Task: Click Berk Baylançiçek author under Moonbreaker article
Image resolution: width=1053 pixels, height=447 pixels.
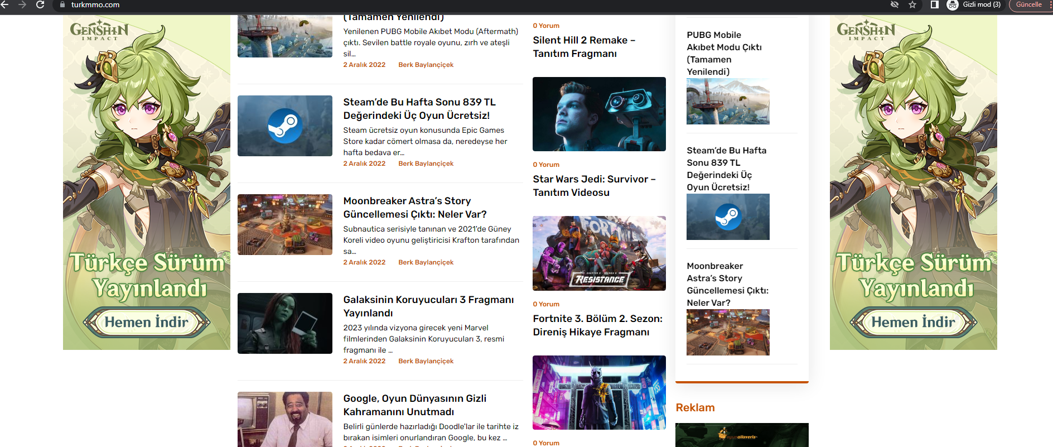Action: [x=426, y=262]
